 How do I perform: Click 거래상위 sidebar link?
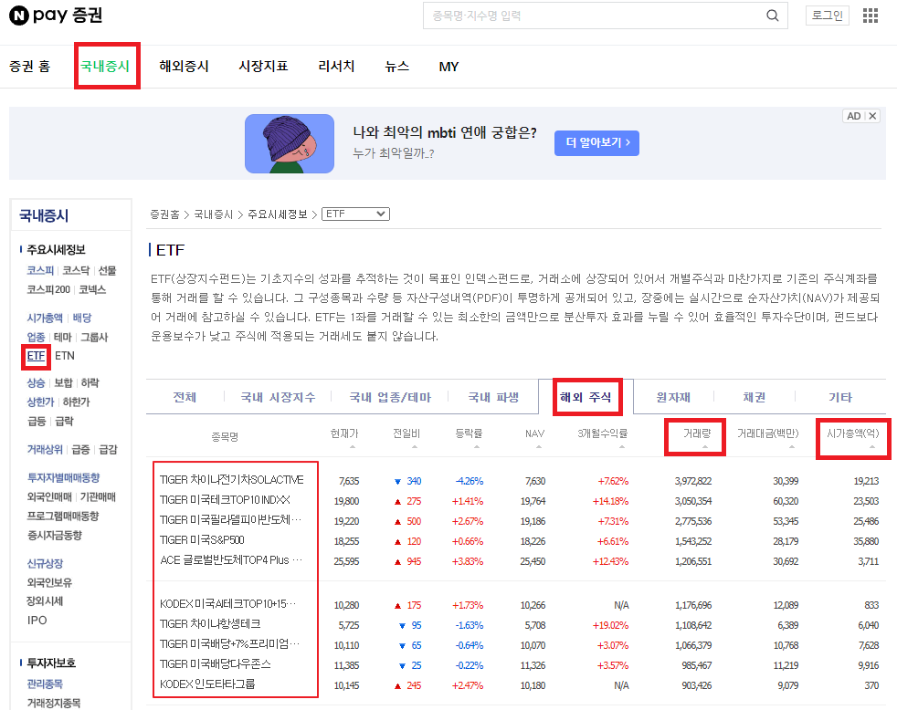click(x=45, y=449)
